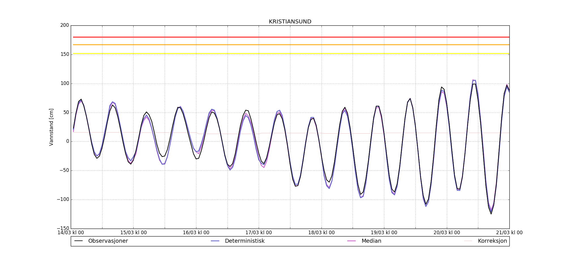Viewport: 566px width, 254px height.
Task: Click the −150 y-axis tick label
Action: click(63, 228)
